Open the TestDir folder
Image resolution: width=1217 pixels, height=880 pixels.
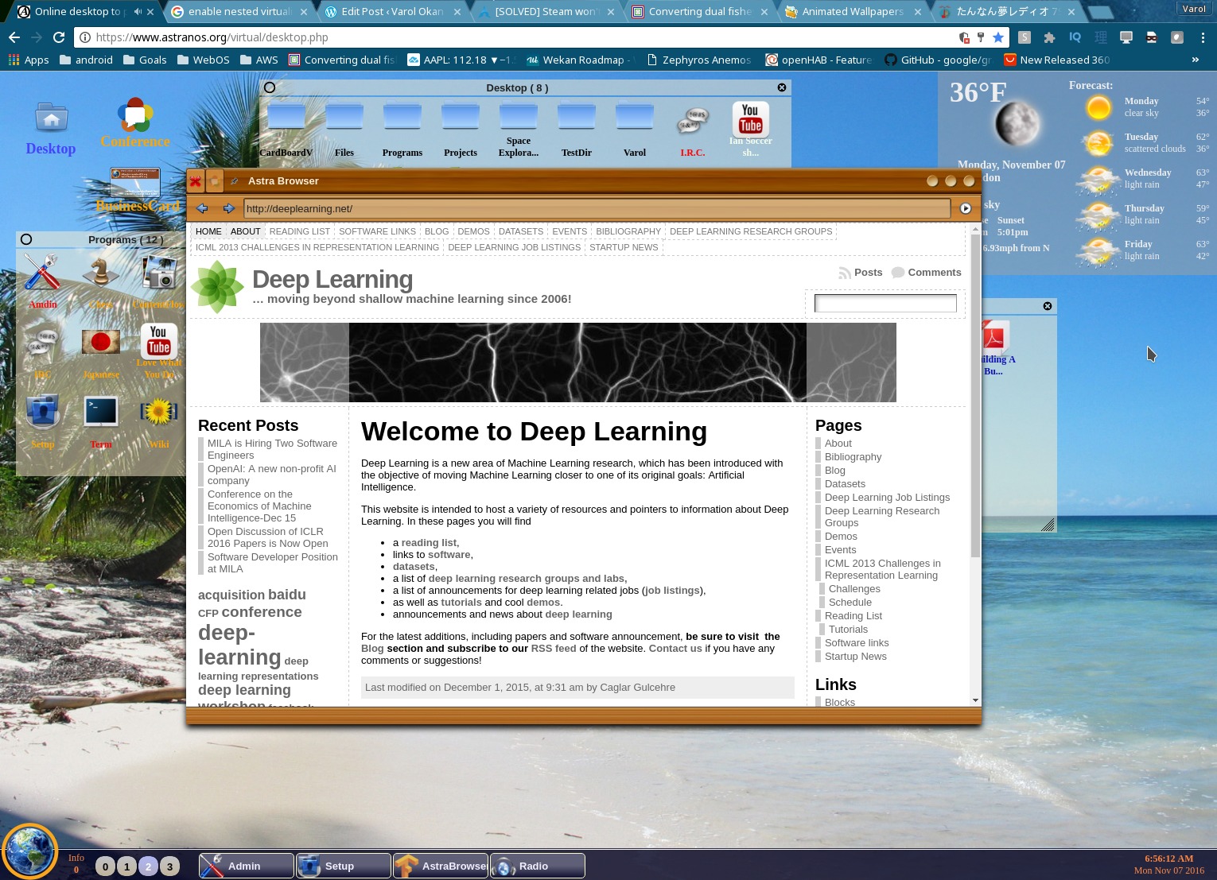577,116
